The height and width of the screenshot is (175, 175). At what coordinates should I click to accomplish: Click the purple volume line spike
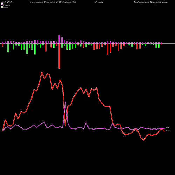(x=65, y=102)
